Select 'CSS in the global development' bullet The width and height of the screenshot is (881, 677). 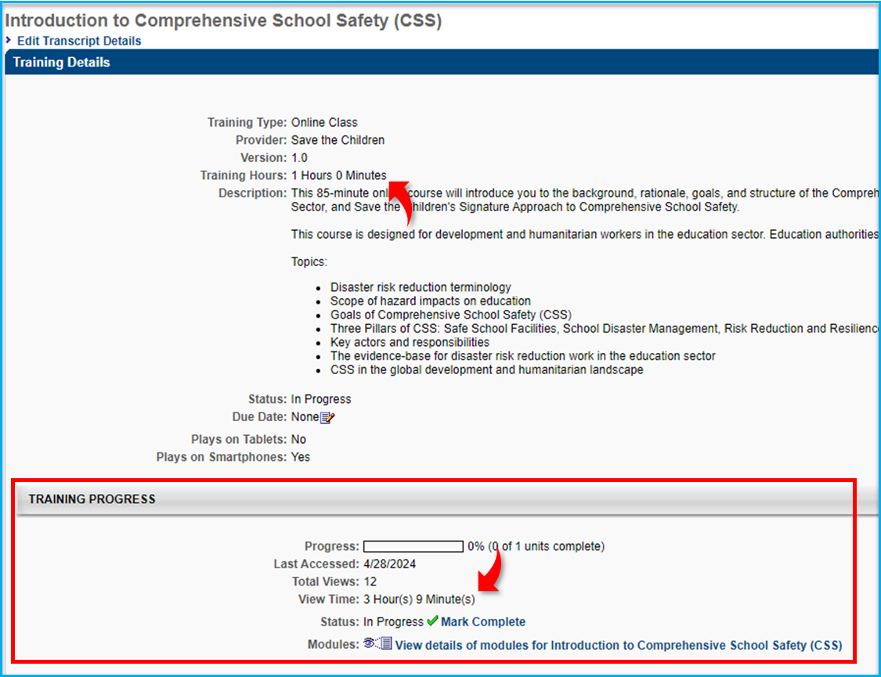coord(486,370)
